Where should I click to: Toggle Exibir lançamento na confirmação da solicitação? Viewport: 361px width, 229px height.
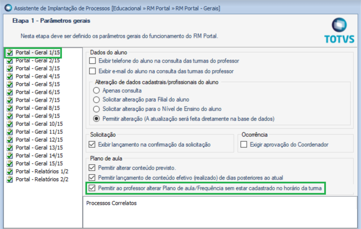click(x=92, y=145)
